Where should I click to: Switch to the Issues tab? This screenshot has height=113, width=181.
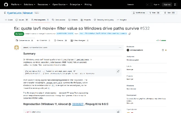tap(22, 20)
